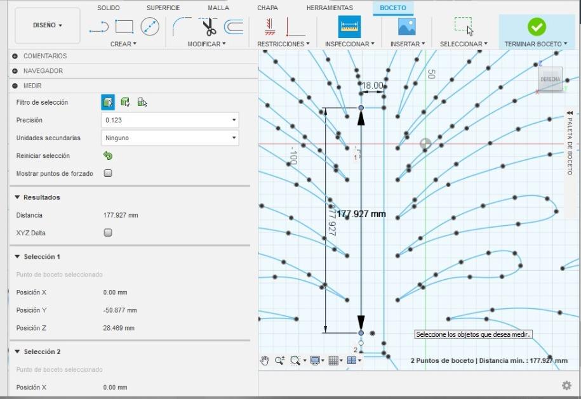This screenshot has width=581, height=399.
Task: Collapse the Selección 1 section
Action: click(x=17, y=256)
